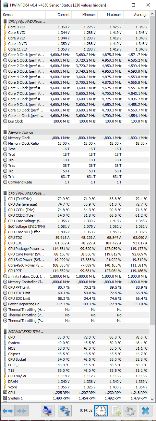Collapse the MSI MAG B550 TOM... section
The width and height of the screenshot is (156, 421).
click(24, 332)
